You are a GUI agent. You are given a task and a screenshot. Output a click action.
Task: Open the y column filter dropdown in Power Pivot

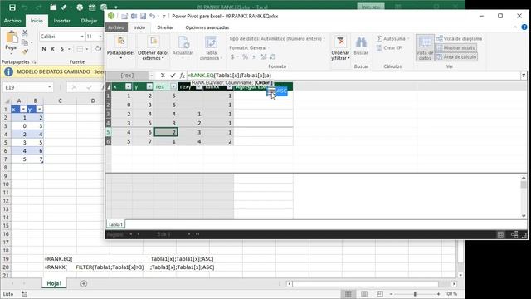click(149, 86)
